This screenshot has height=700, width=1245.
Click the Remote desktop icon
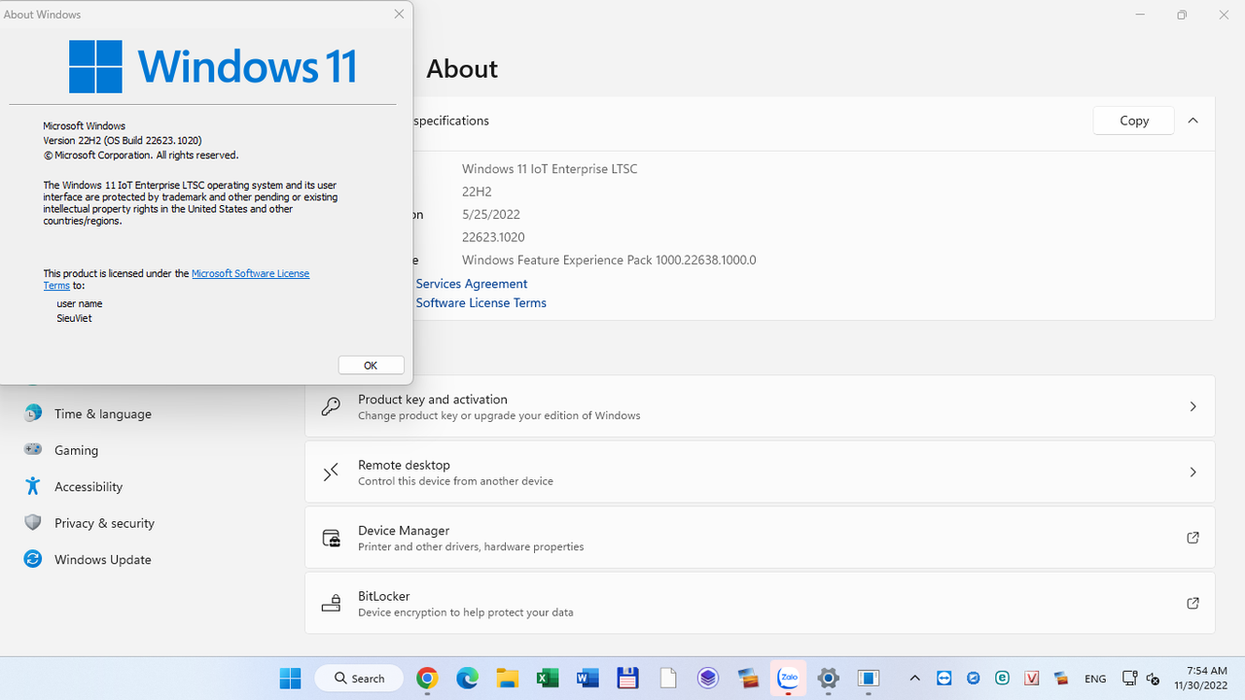coord(331,472)
